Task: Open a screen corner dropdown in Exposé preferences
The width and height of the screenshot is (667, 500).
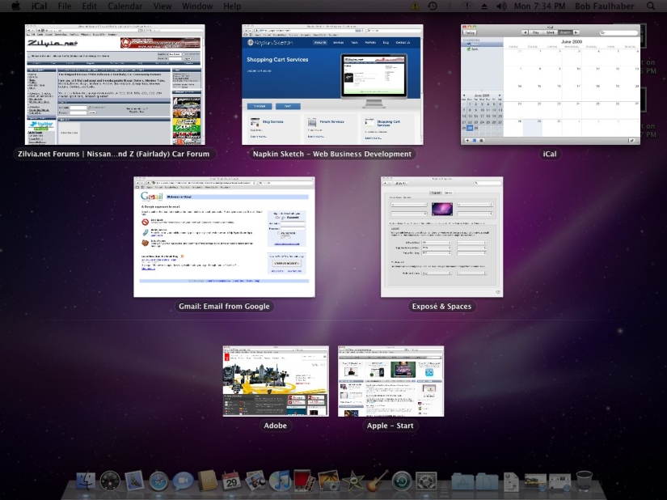Action: pos(409,205)
